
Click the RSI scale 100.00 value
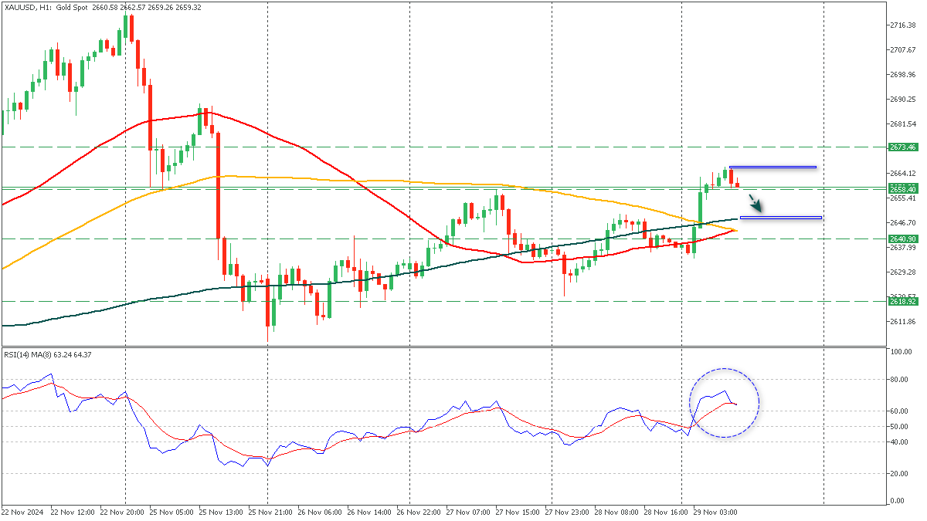[901, 352]
